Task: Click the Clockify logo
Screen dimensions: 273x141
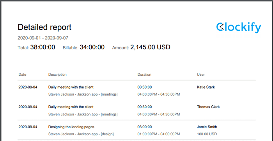Action: (x=239, y=28)
